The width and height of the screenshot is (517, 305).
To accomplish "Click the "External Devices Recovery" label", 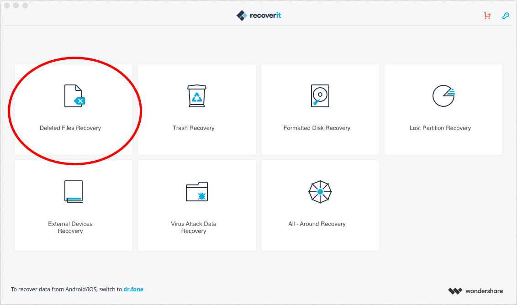I will 70,227.
